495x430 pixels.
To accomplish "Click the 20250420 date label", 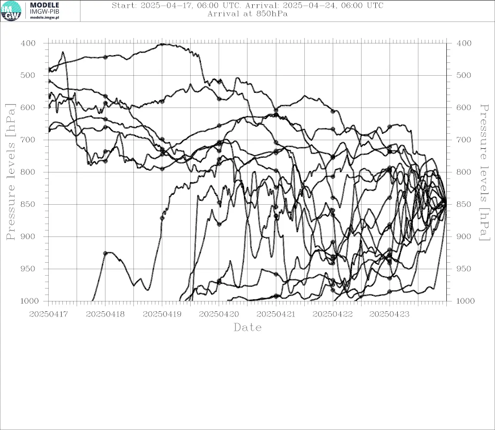I will pyautogui.click(x=219, y=314).
